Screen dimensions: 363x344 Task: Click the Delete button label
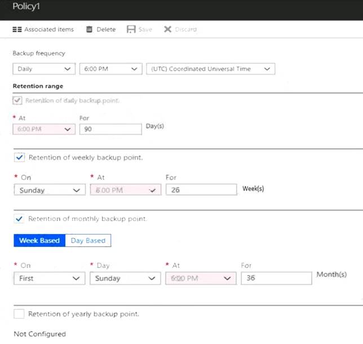coord(106,29)
